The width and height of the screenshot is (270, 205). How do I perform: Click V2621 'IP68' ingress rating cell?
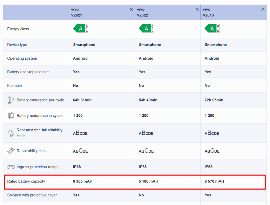(77, 167)
